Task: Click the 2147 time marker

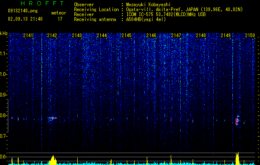Action: [176, 35]
